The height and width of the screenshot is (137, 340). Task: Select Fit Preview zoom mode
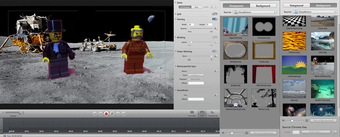point(185,7)
